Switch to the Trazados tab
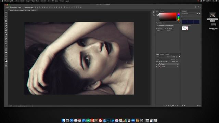The height and width of the screenshot is (123, 219). 167,54
